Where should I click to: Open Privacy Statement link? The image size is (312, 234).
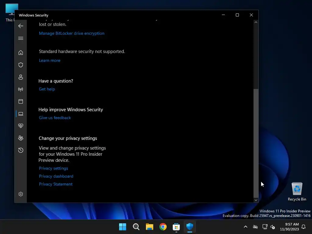[x=56, y=184]
